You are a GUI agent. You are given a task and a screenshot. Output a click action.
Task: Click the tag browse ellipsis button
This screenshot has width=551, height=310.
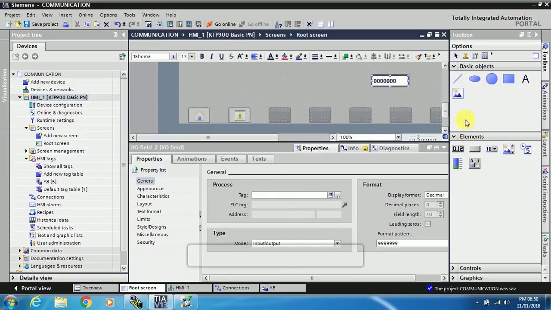(338, 195)
